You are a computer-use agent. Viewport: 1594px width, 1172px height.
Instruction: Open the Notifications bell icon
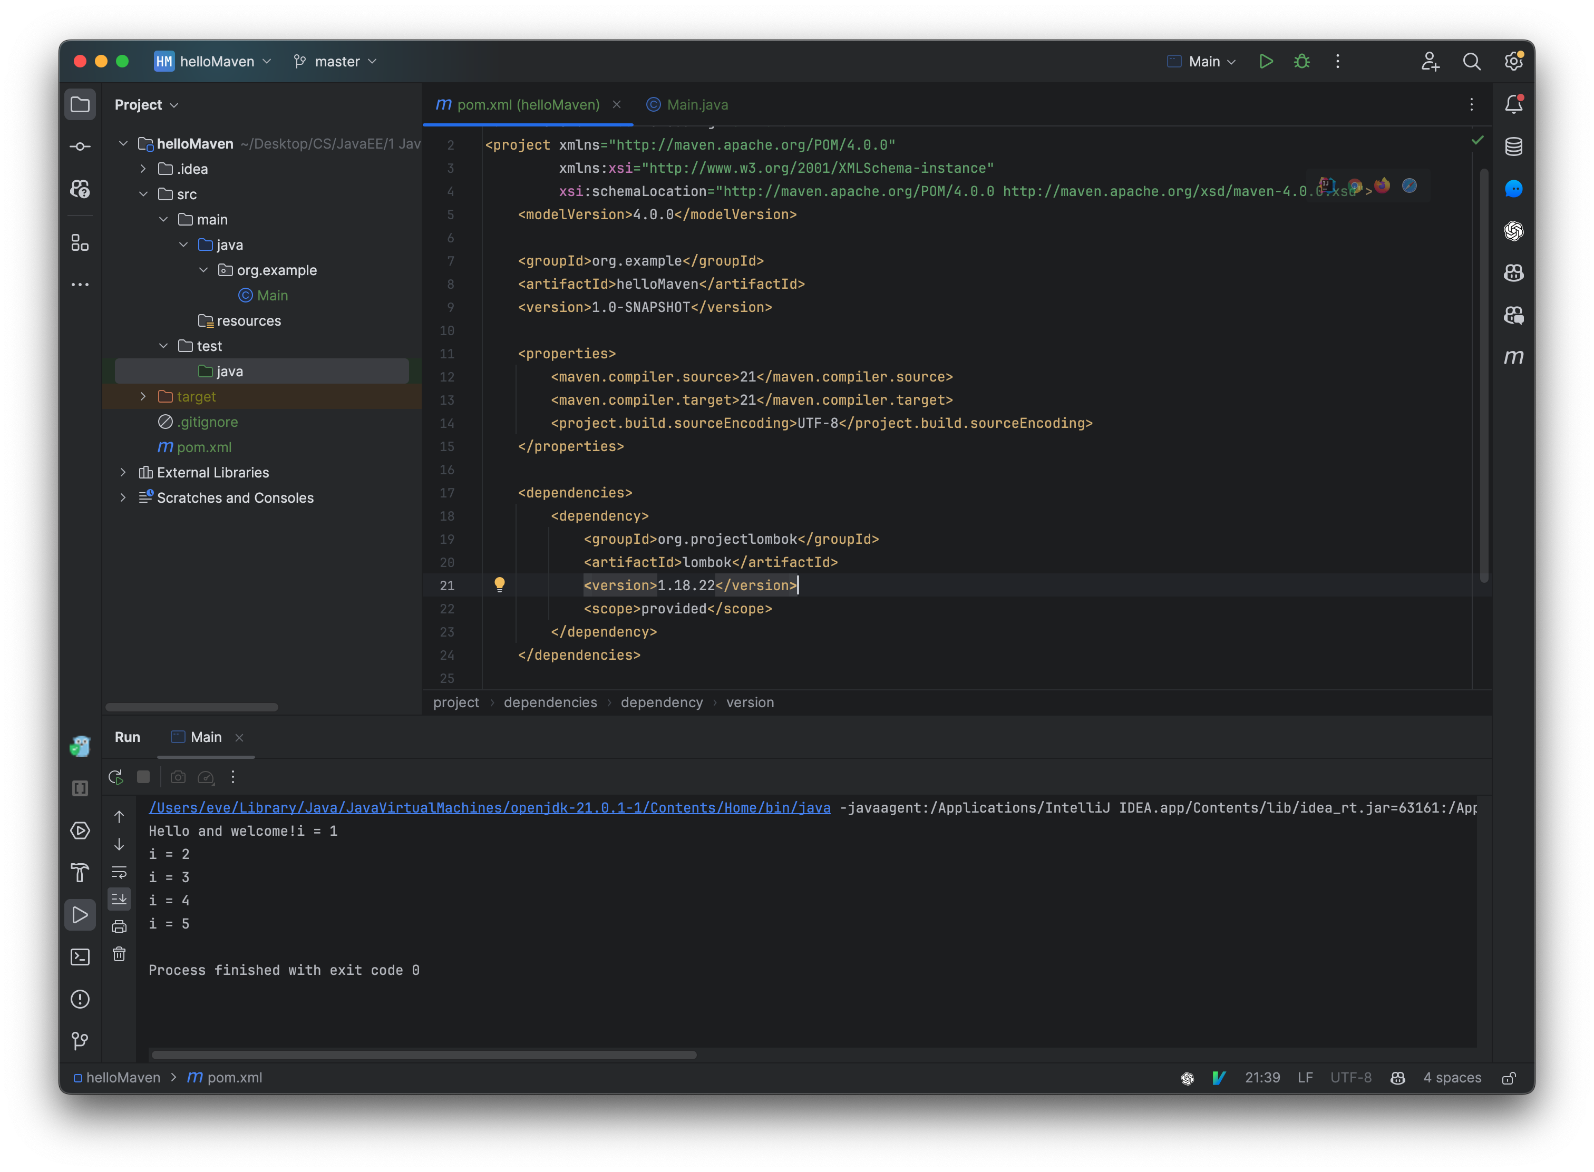pos(1514,104)
